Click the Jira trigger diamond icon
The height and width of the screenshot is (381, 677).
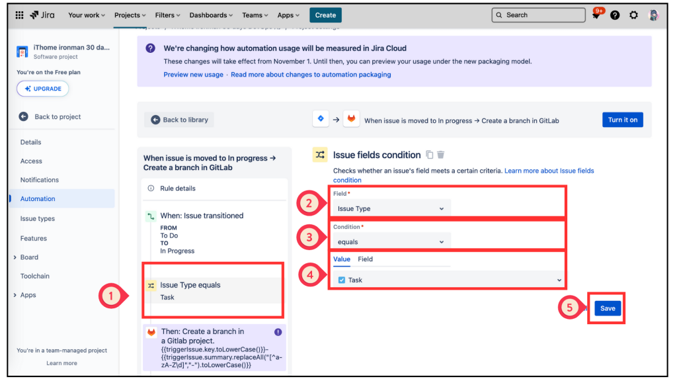point(321,119)
